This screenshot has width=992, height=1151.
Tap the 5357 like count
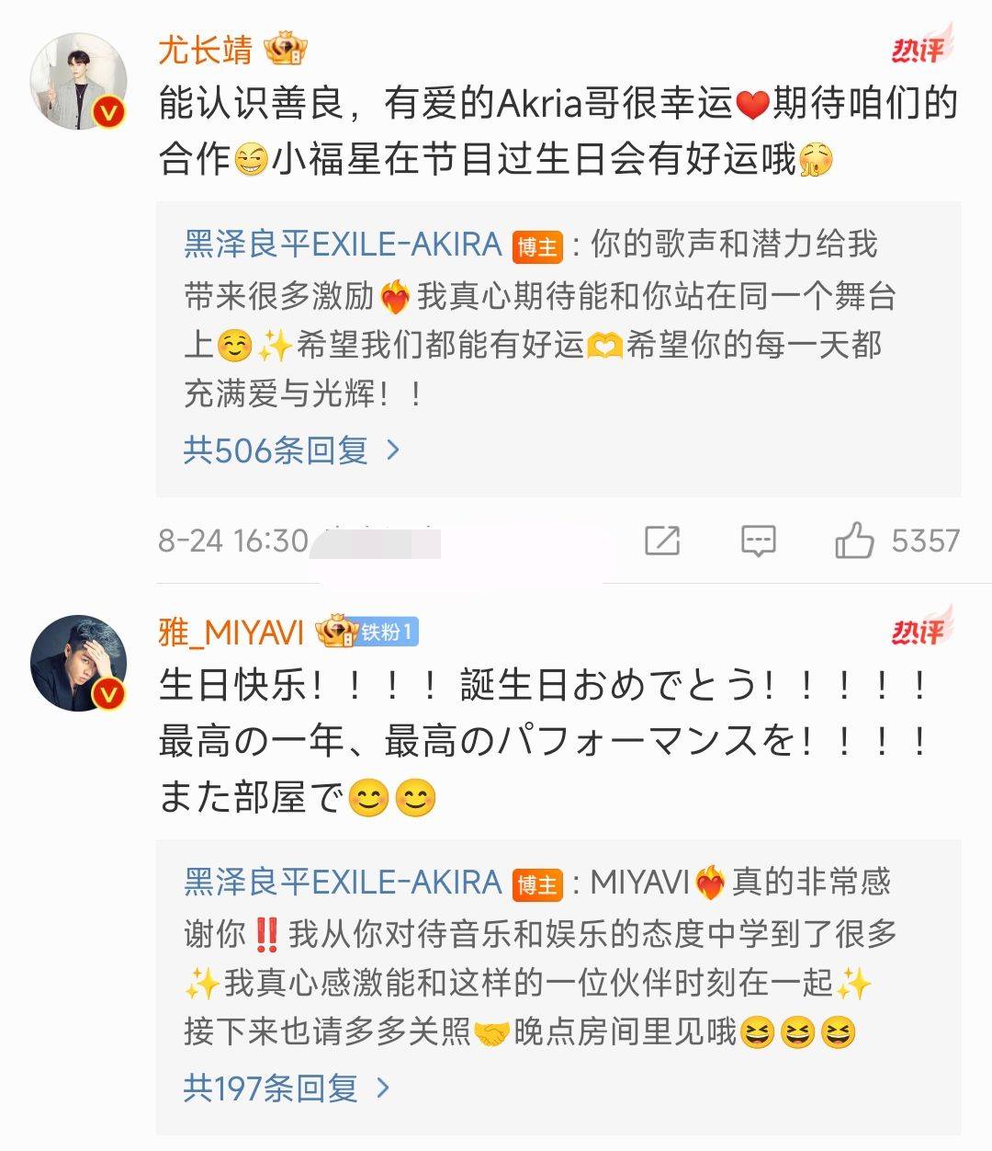coord(925,541)
